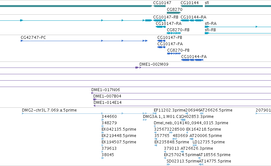Click the CG10144-RA transcript label
This screenshot has height=166, width=271.
click(193, 17)
